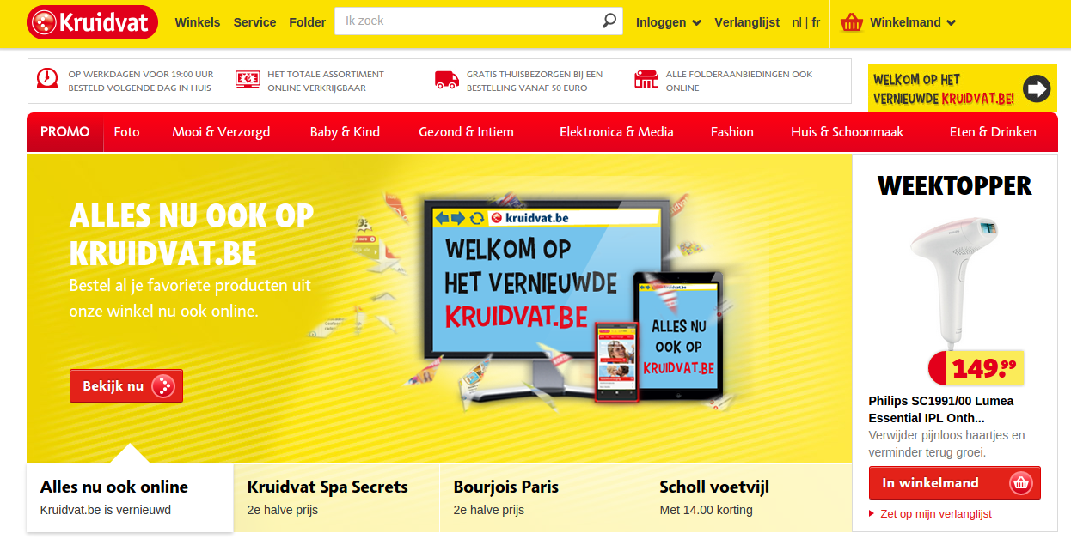Click the shopping basket icon in header
This screenshot has width=1071, height=545.
(852, 22)
